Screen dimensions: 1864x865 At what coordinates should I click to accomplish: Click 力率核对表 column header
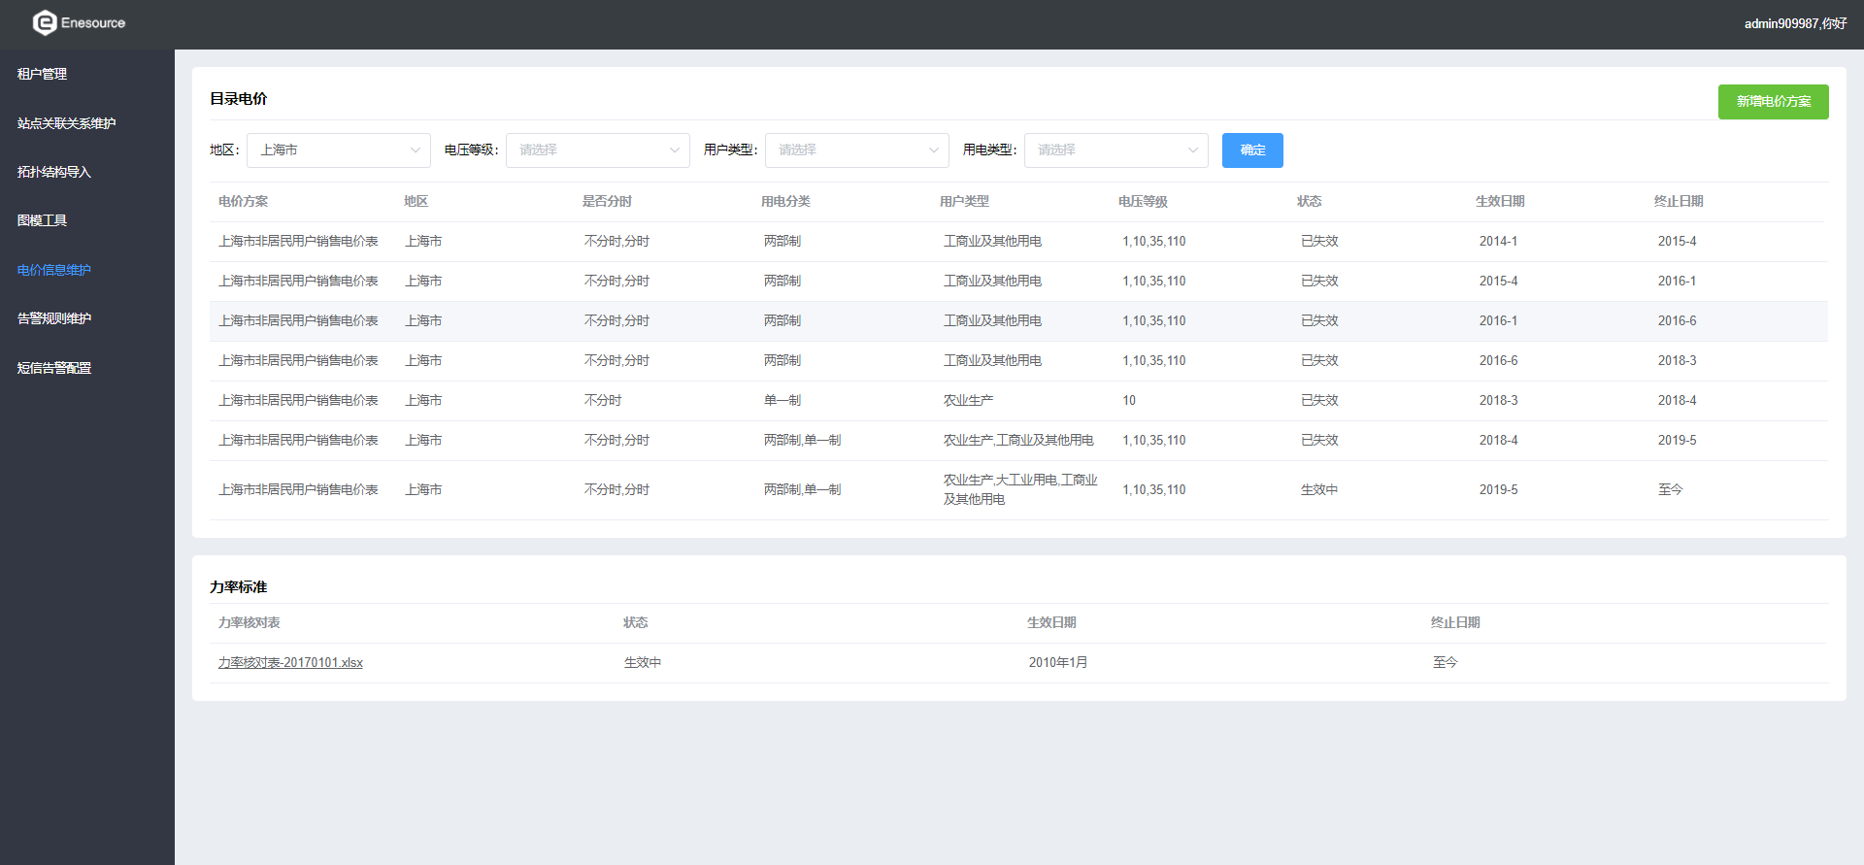coord(249,622)
